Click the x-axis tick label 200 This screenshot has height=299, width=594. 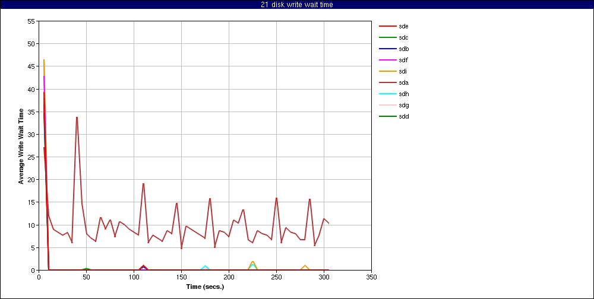229,277
